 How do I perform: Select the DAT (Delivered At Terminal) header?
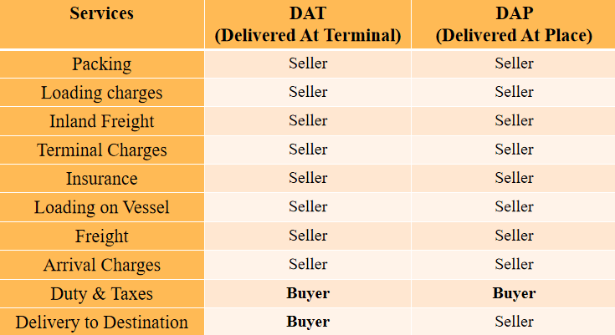[x=307, y=24]
